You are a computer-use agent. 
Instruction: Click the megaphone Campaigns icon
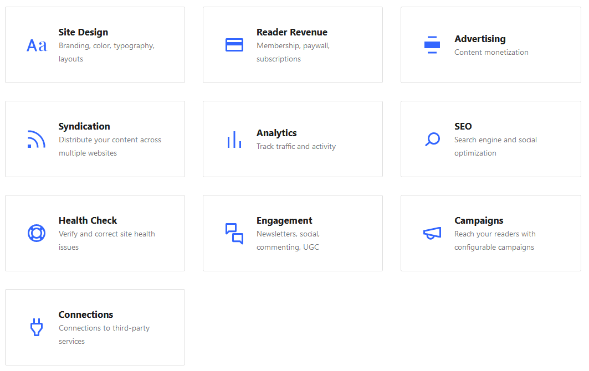click(432, 233)
